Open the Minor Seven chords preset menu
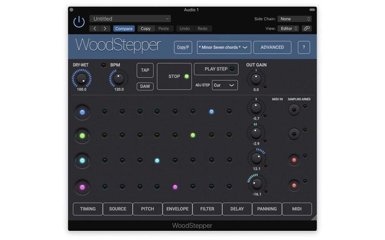The width and height of the screenshot is (385, 240). (224, 47)
